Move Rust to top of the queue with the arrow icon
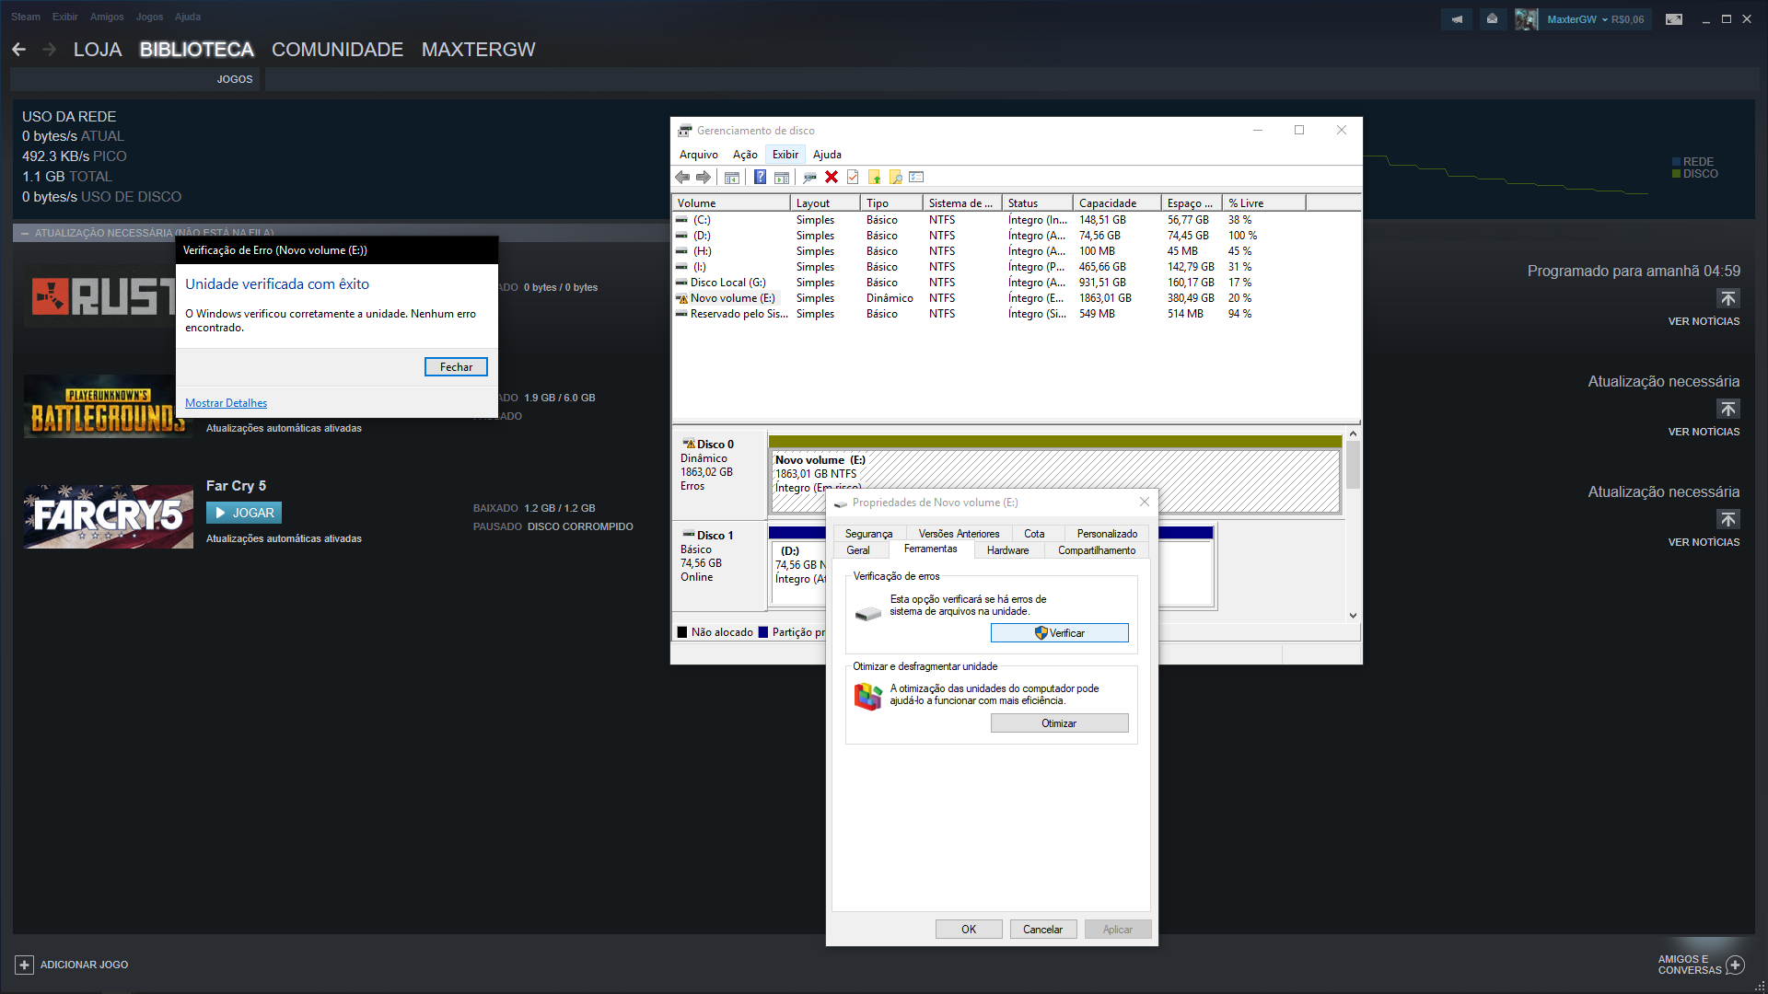Screen dimensions: 1768x994 1728,298
